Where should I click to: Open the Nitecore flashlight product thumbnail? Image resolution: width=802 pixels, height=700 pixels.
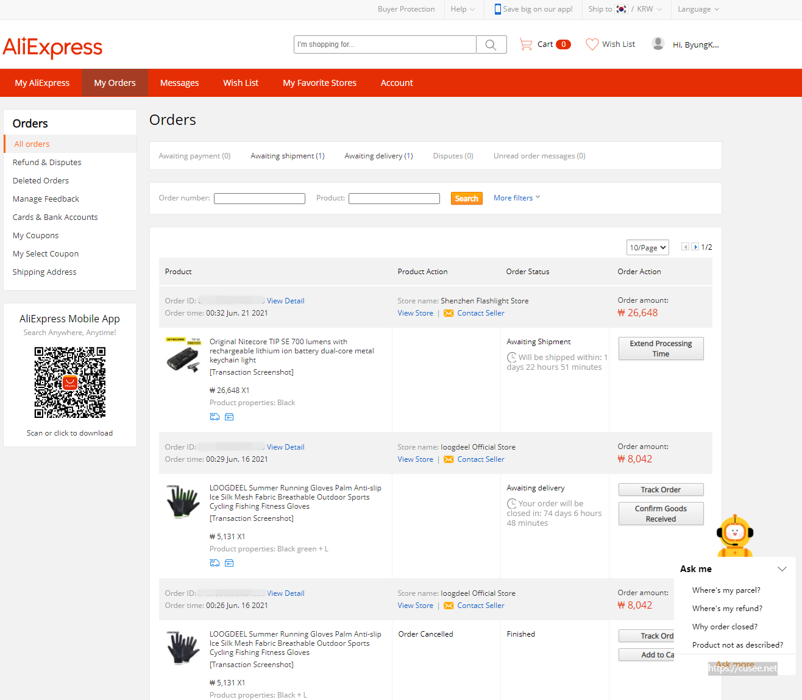[183, 355]
